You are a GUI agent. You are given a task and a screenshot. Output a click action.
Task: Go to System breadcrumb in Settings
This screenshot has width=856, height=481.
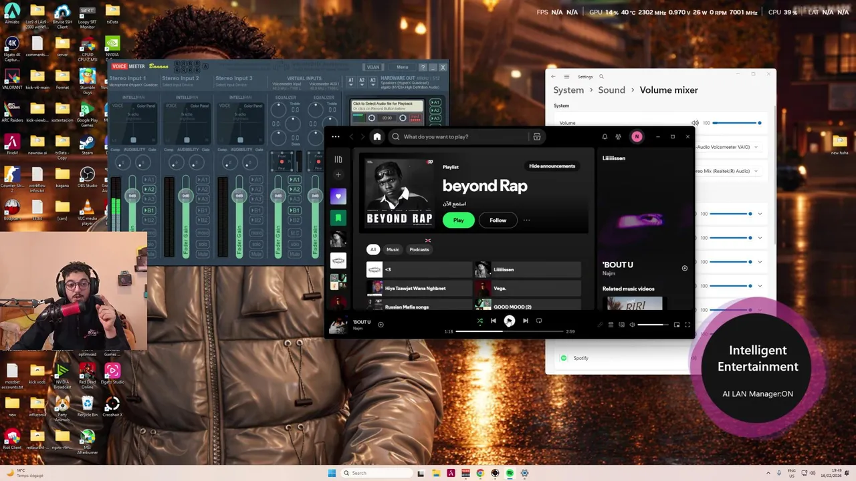pos(568,90)
